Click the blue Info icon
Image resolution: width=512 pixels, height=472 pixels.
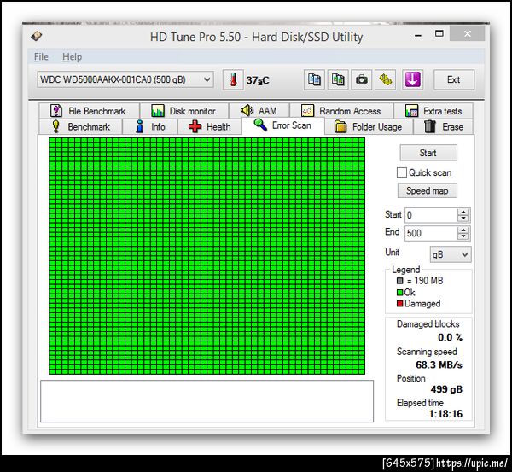pos(140,126)
